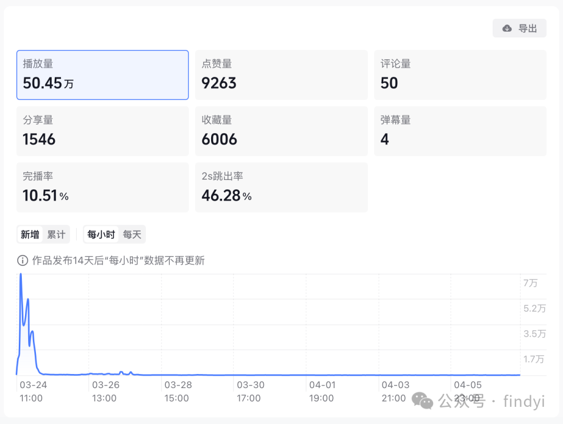
Task: Switch chart granularity to 每天 daily
Action: pos(132,235)
